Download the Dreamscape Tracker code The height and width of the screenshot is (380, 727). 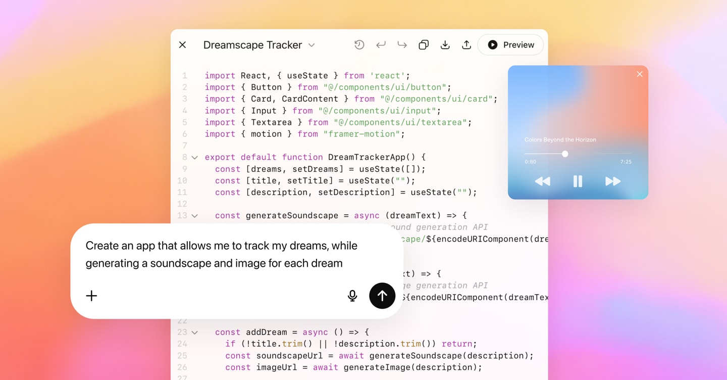click(x=445, y=44)
